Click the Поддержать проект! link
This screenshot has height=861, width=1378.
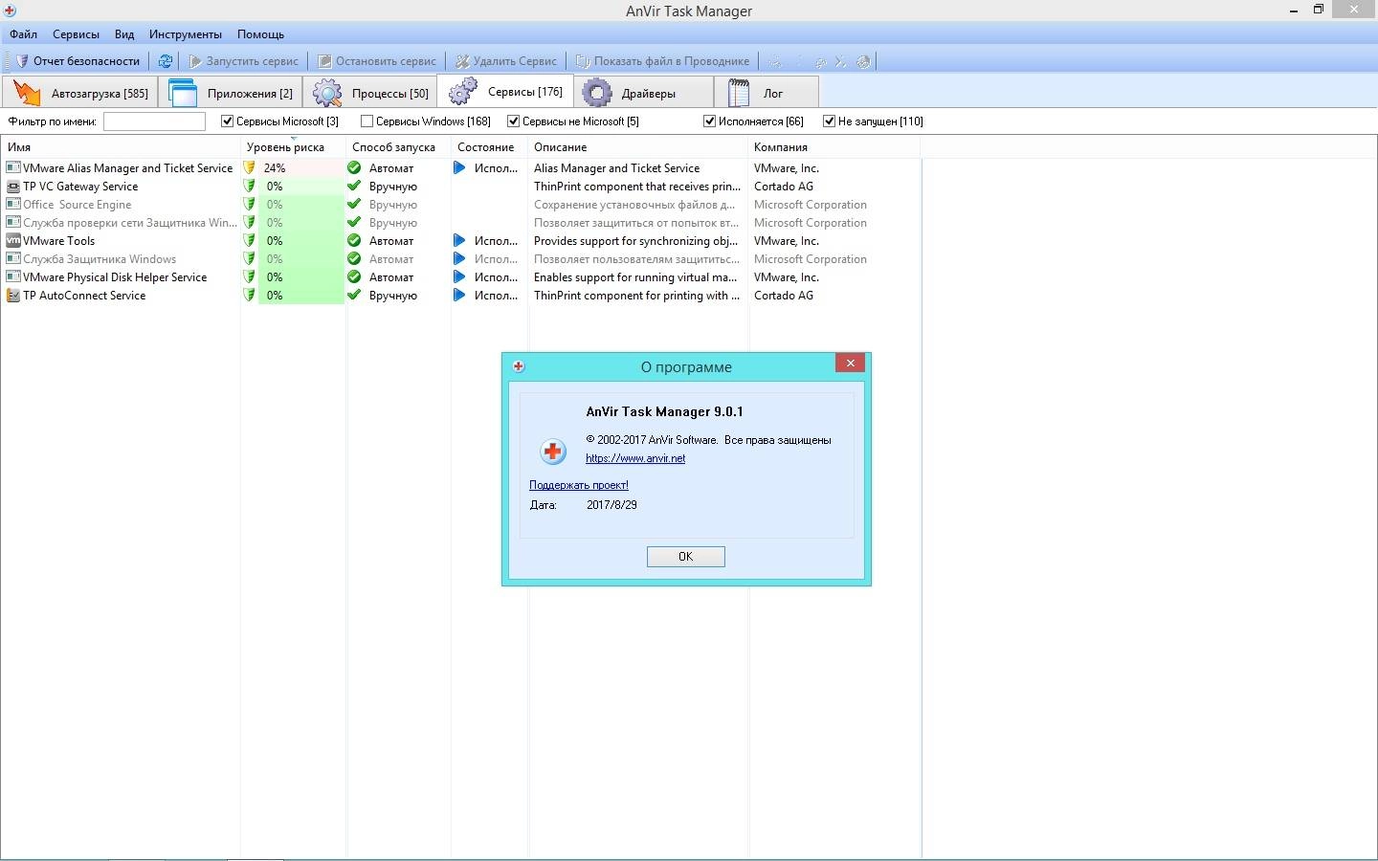coord(579,485)
